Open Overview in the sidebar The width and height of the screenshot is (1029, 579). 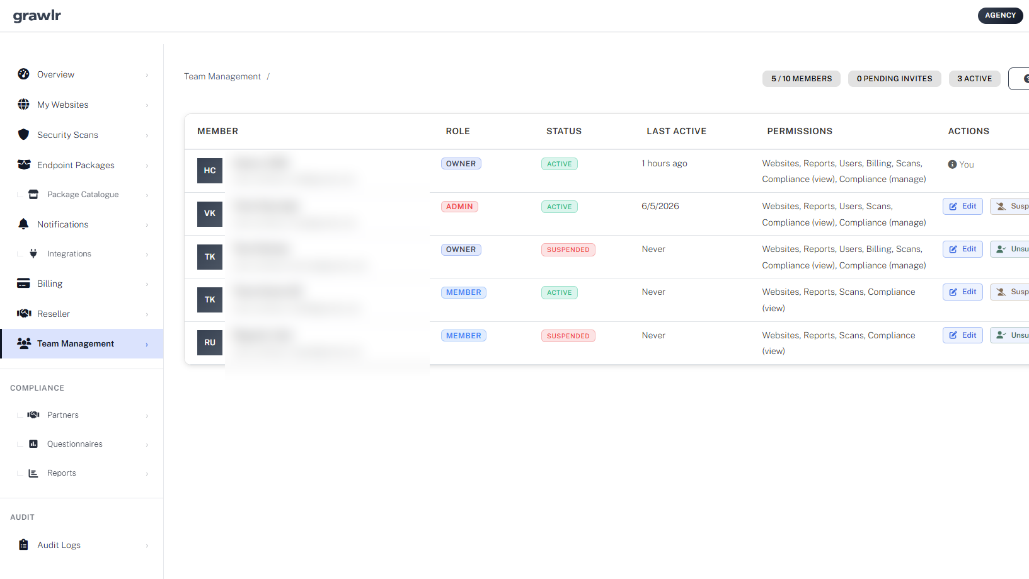tap(82, 74)
